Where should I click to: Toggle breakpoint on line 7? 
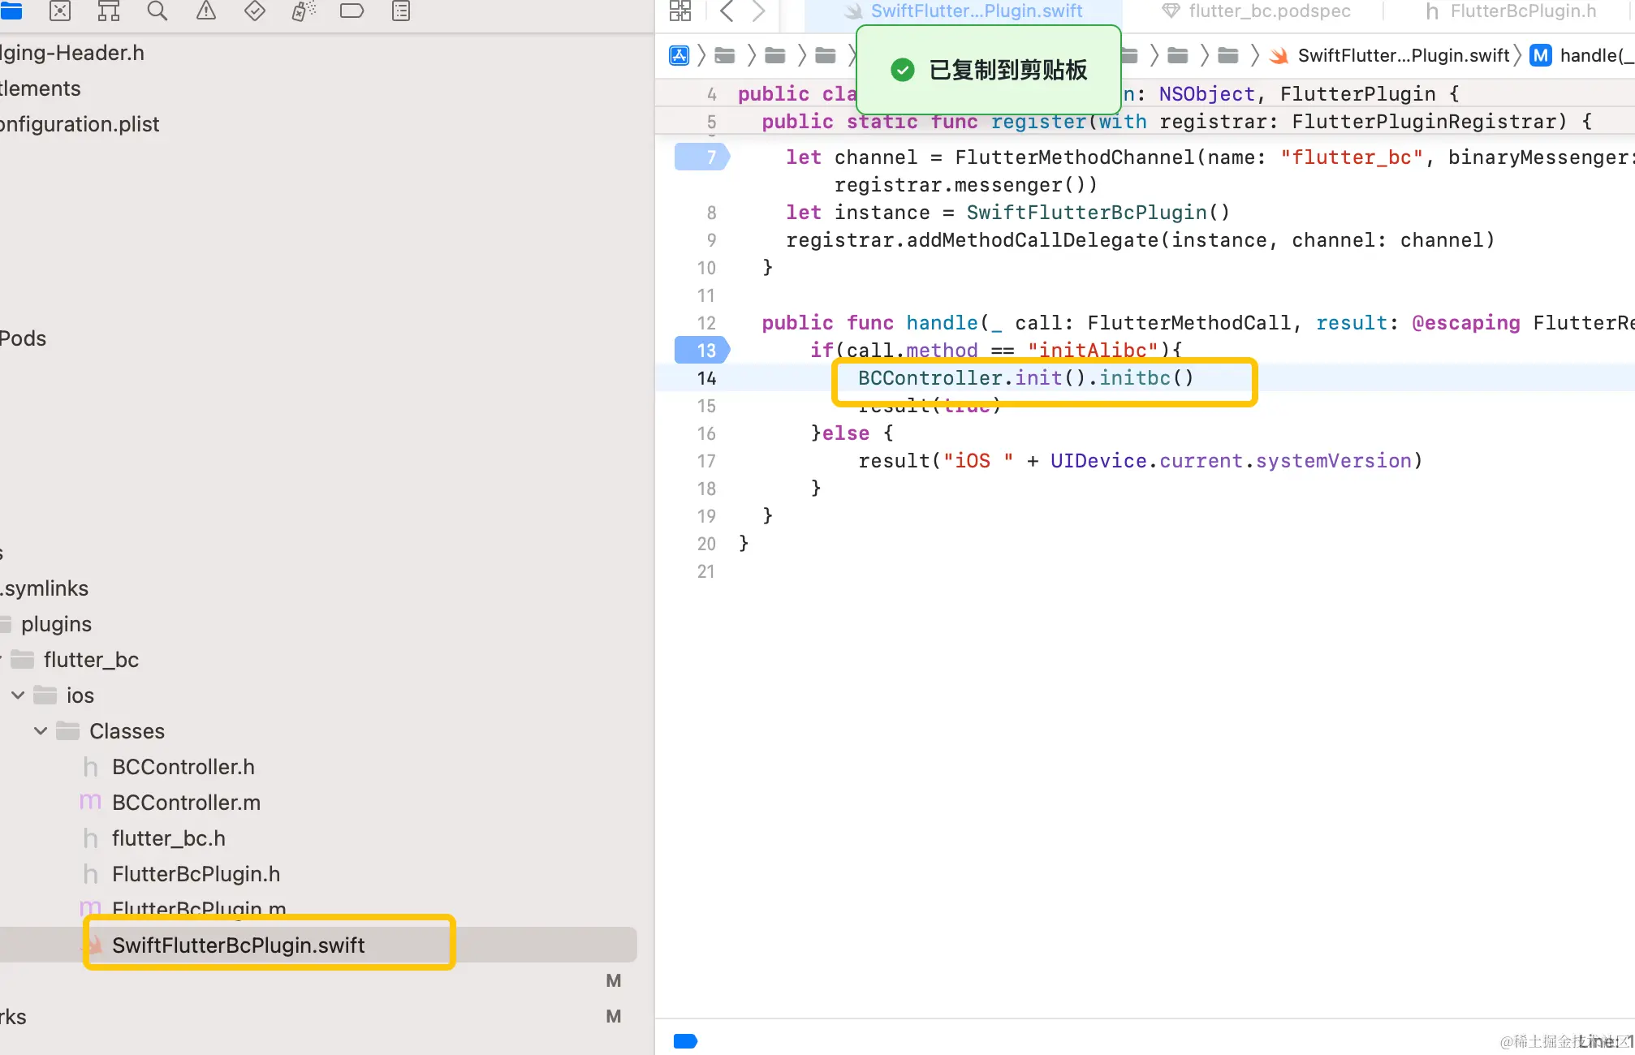(702, 157)
